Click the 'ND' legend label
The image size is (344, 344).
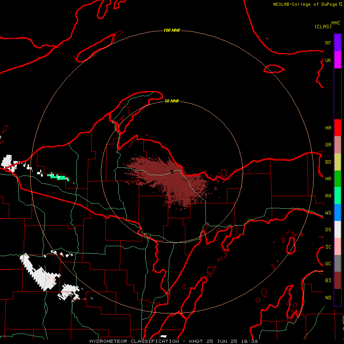(x=328, y=298)
